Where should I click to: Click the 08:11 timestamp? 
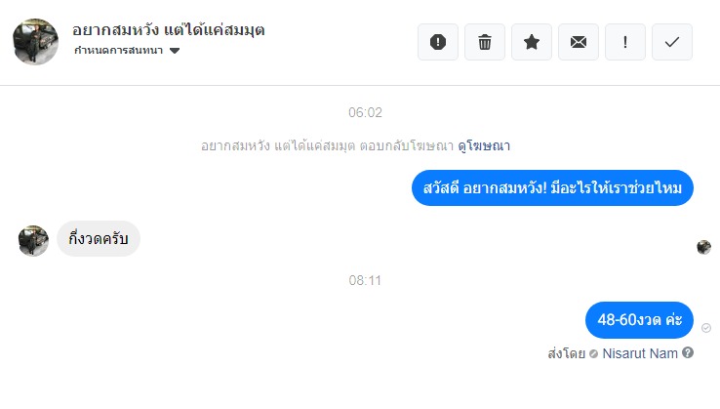click(365, 280)
